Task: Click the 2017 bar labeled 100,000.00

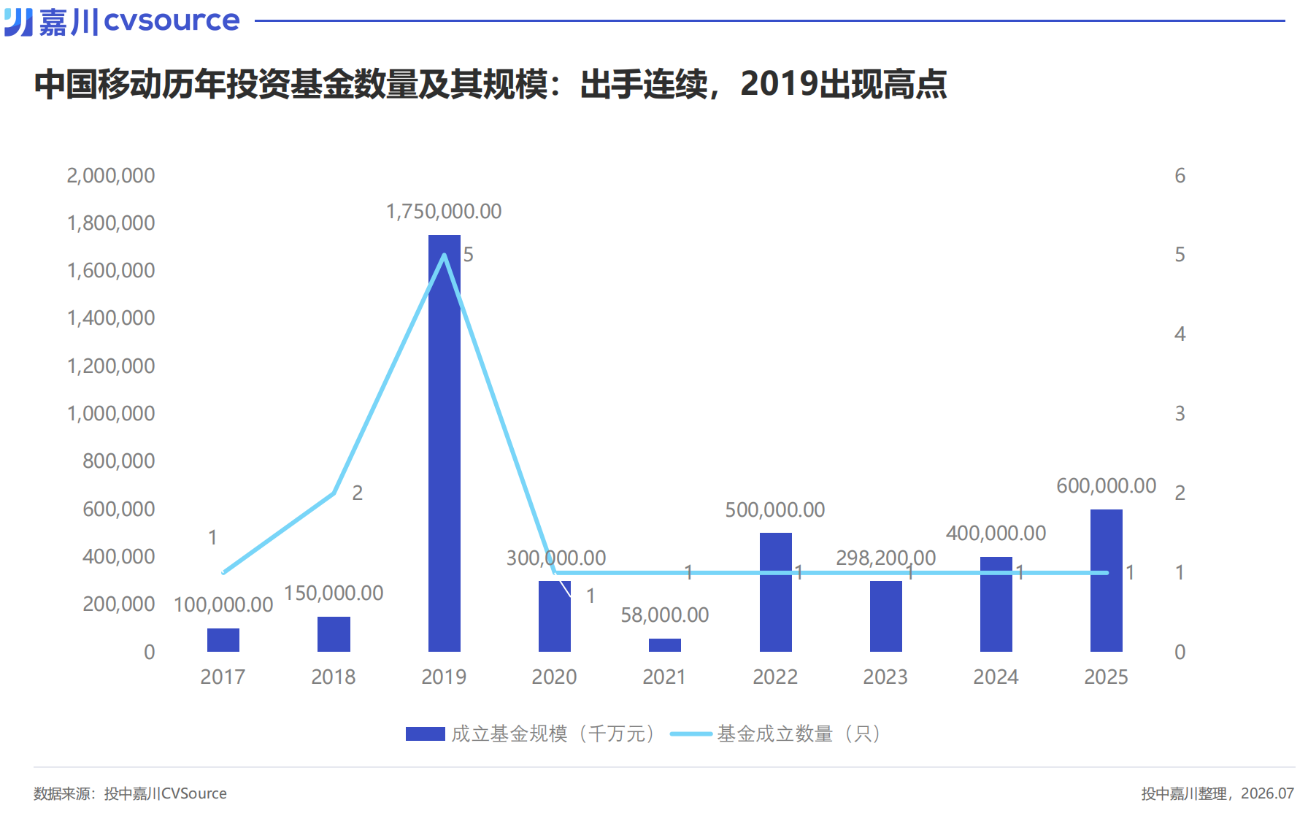Action: pos(223,640)
